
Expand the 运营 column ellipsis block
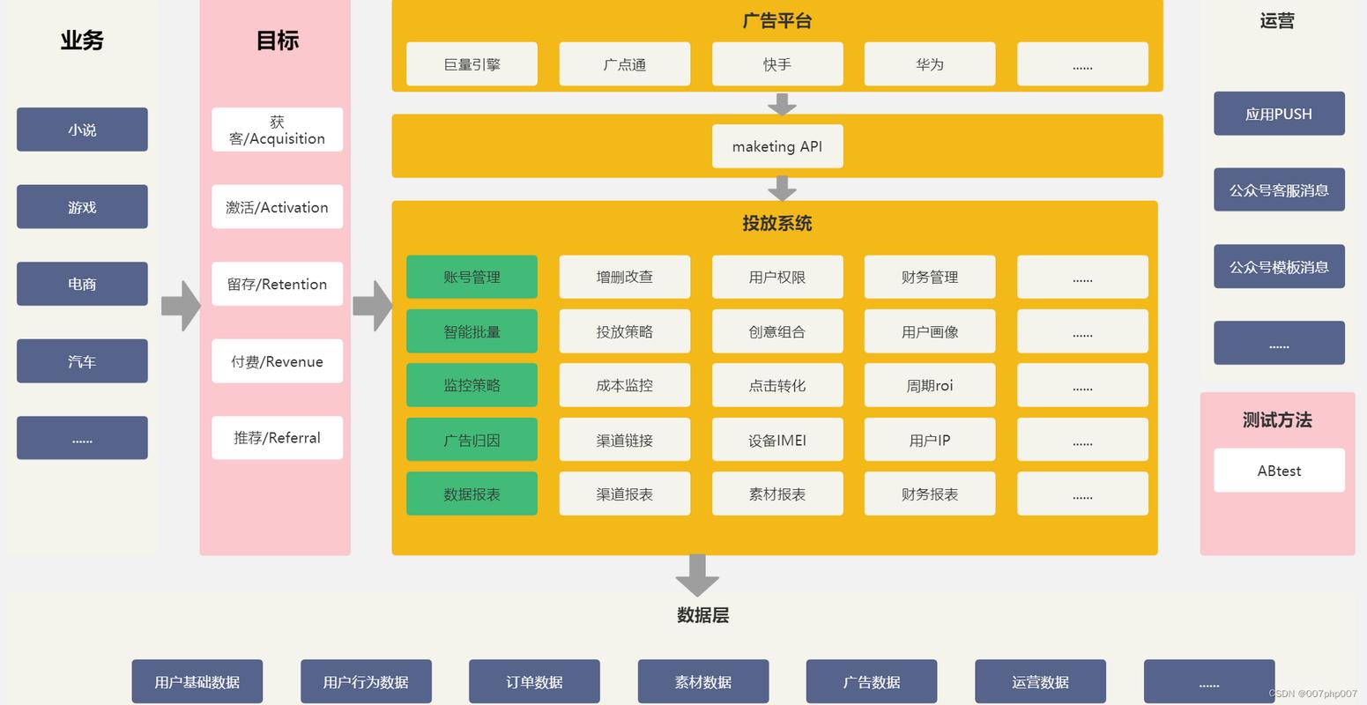pyautogui.click(x=1278, y=343)
